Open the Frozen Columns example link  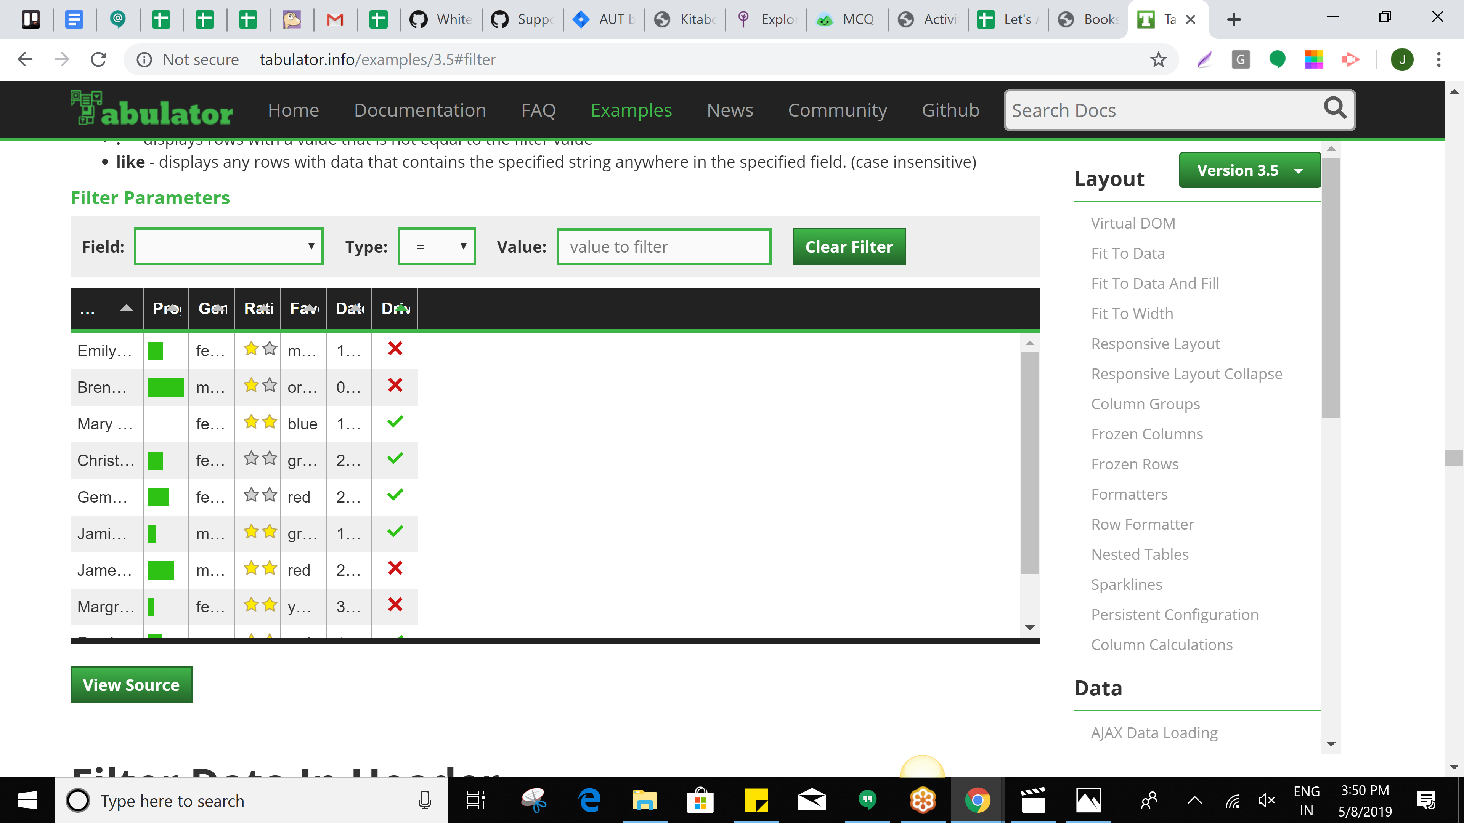(x=1147, y=433)
